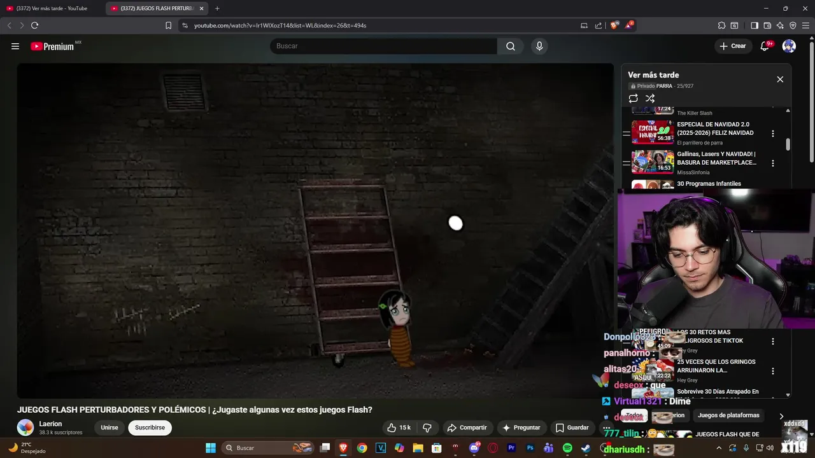This screenshot has width=815, height=458.
Task: Open the account avatar menu
Action: [789, 46]
